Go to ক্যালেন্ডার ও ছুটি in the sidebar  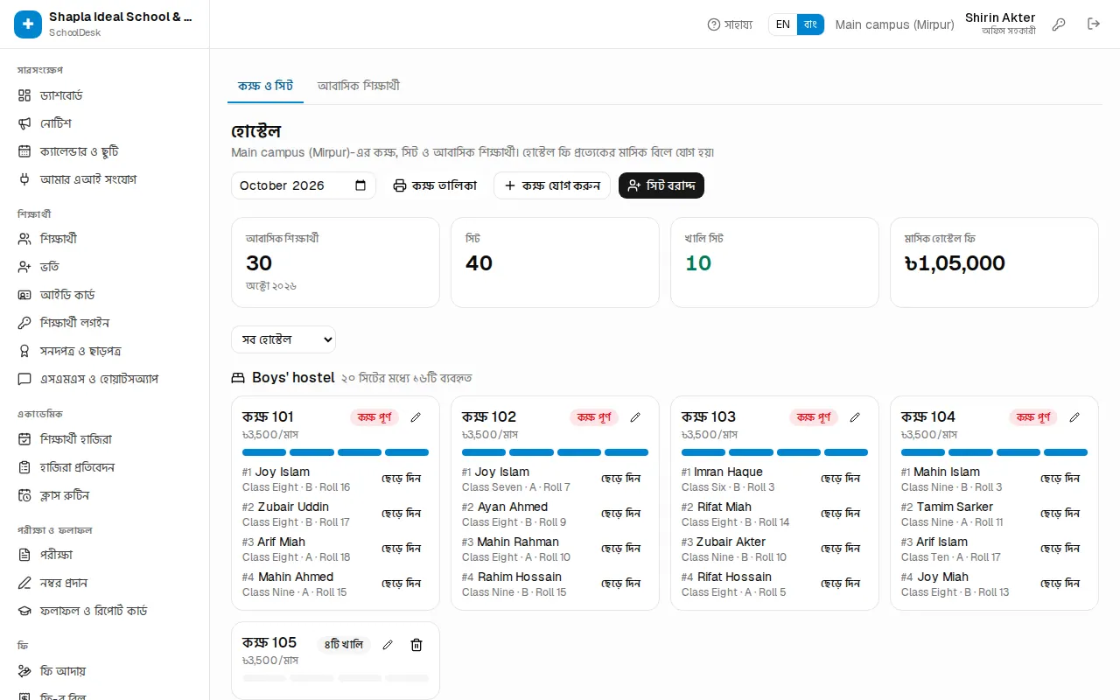(105, 151)
